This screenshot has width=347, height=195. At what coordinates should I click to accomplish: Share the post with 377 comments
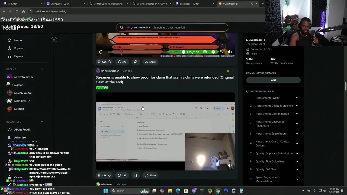[x=150, y=62]
